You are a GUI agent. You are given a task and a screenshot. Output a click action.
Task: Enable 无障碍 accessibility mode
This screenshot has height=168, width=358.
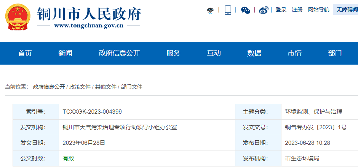coord(346,10)
